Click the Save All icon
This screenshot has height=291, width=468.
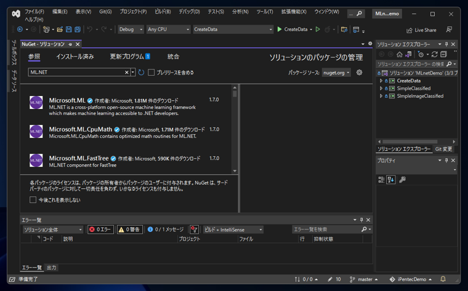click(78, 29)
